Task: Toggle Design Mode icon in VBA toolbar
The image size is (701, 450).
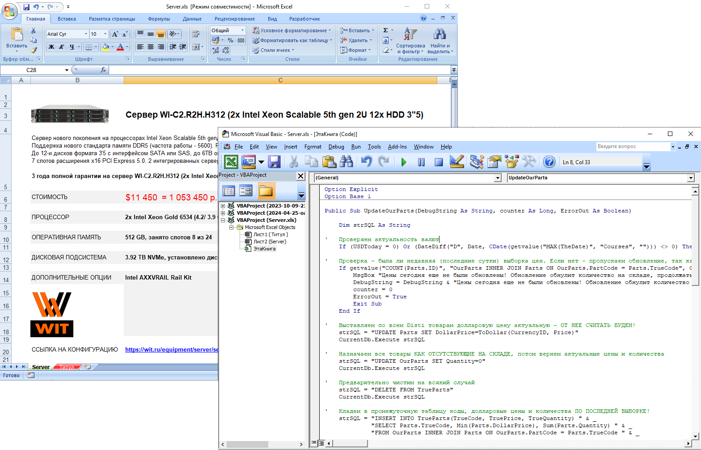Action: click(456, 161)
